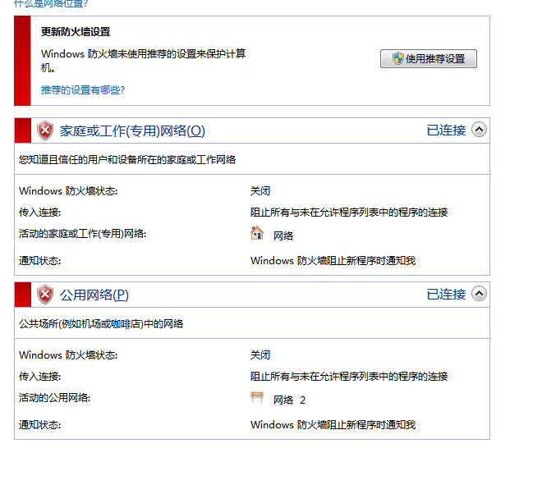This screenshot has width=556, height=494.
Task: Click red shield icon beside 家庭或工作(专用)网络
Action: (x=45, y=130)
